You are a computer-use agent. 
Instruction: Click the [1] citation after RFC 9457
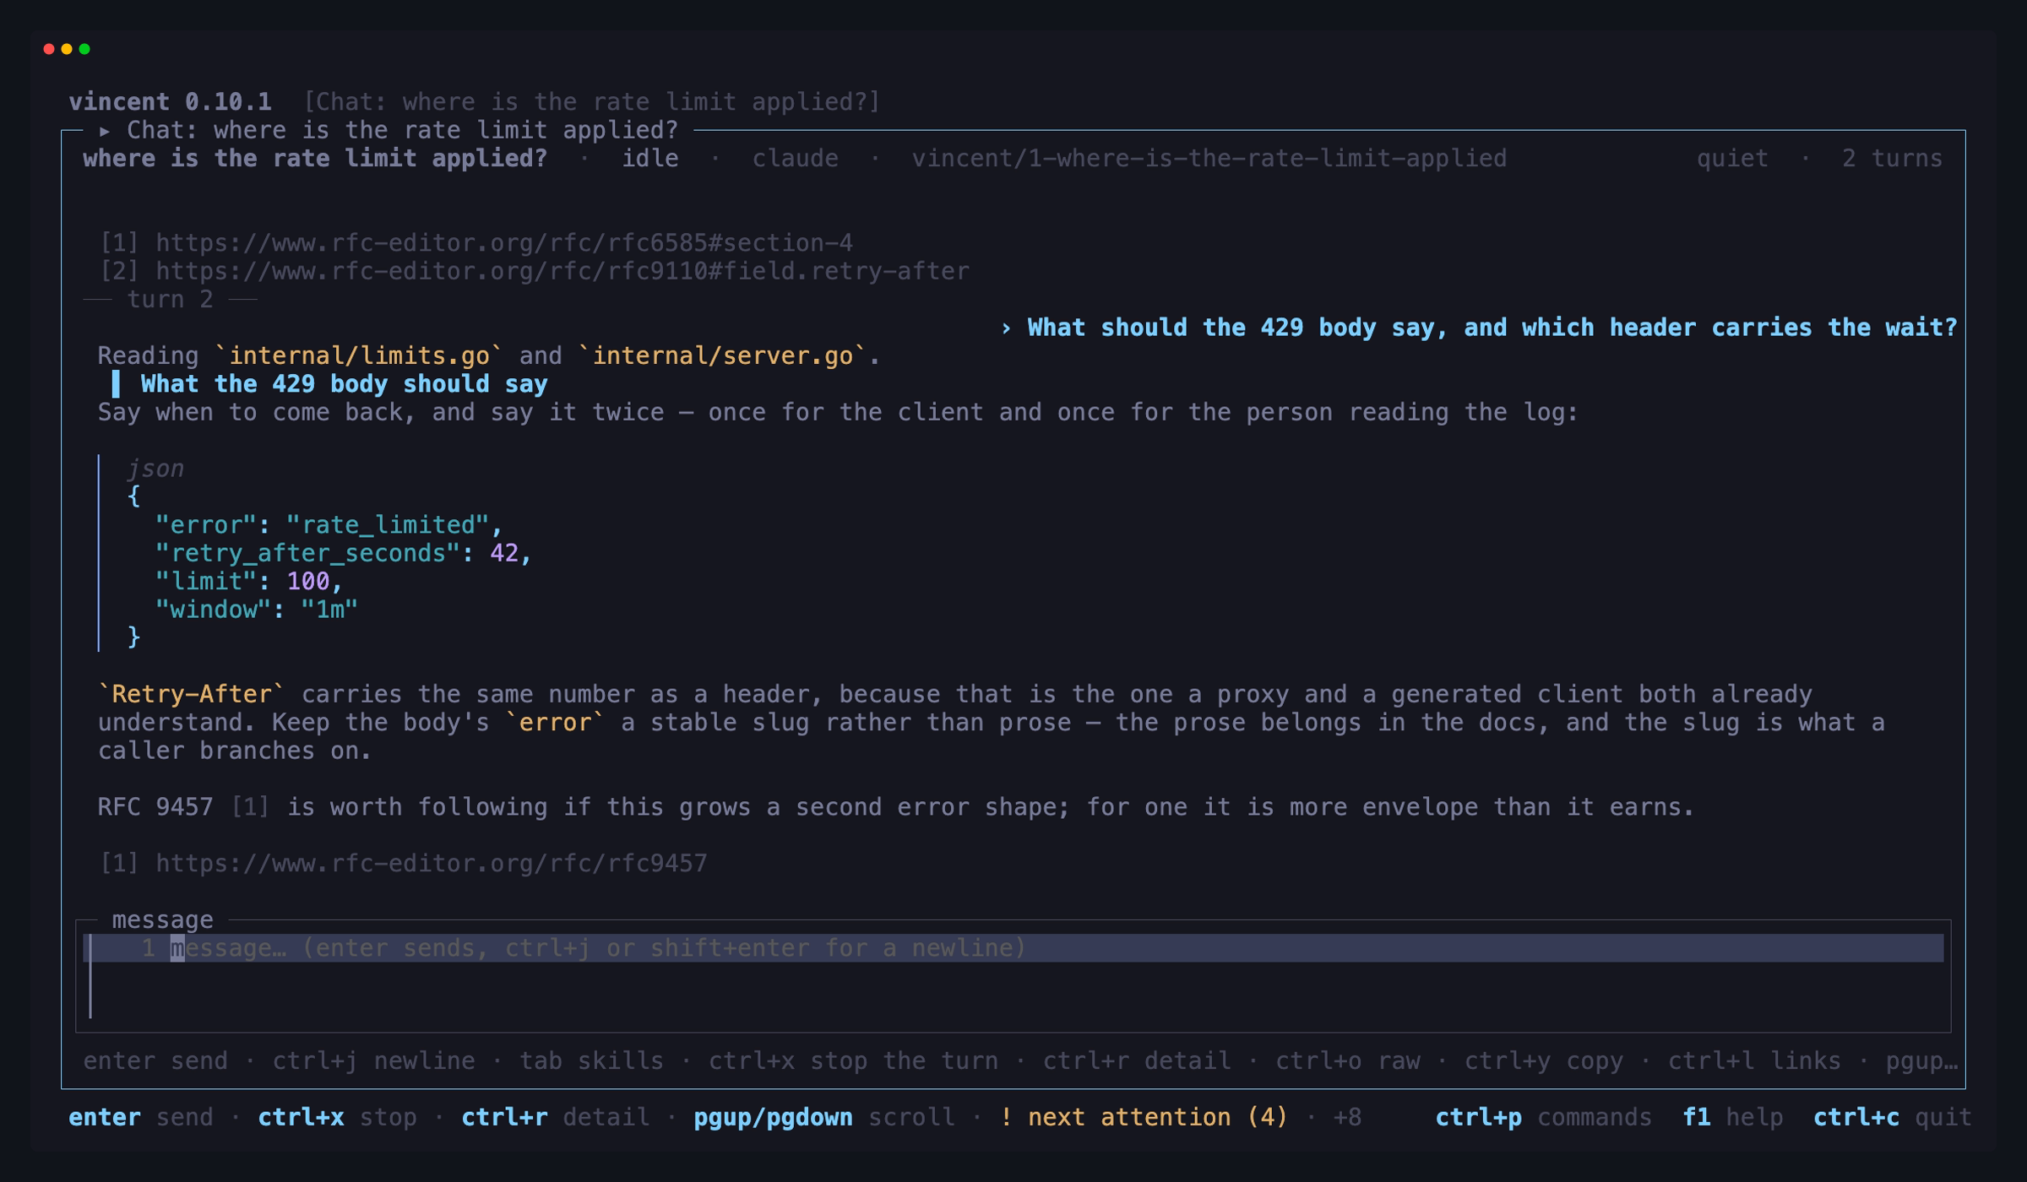tap(250, 806)
